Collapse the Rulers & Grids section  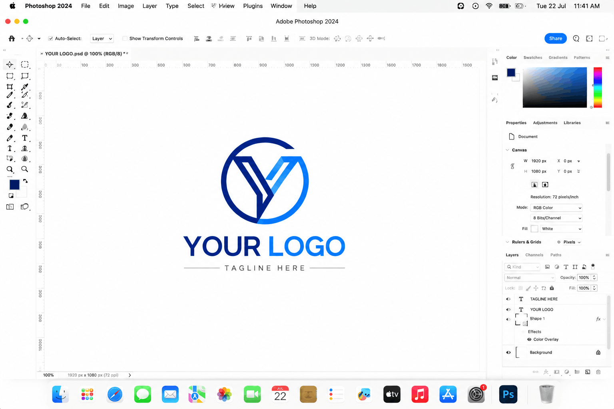coord(508,242)
